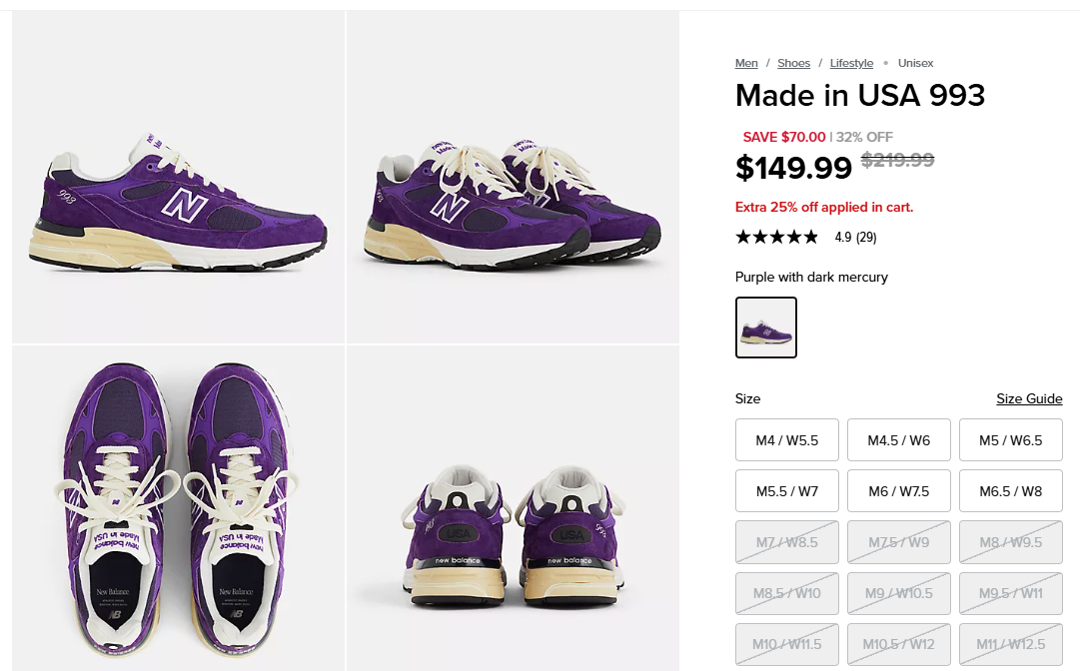View top-down shoe photo

click(179, 509)
